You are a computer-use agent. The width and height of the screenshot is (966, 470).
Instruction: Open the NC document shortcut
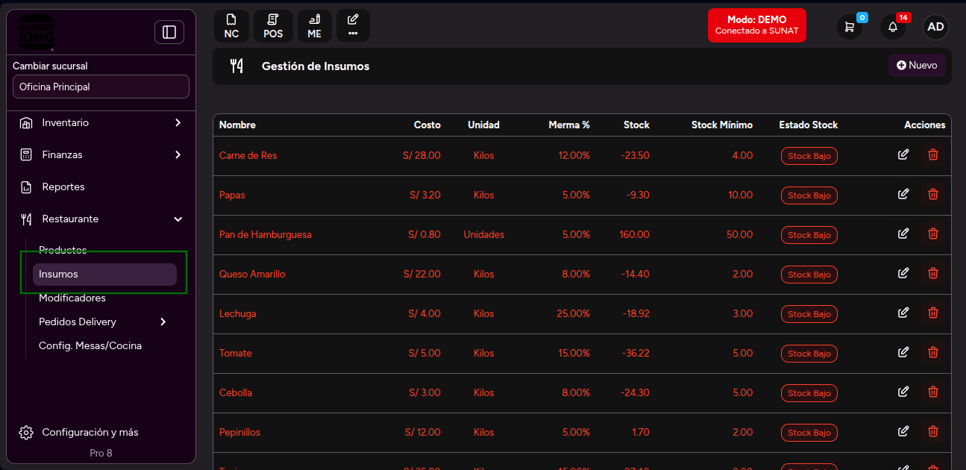231,26
